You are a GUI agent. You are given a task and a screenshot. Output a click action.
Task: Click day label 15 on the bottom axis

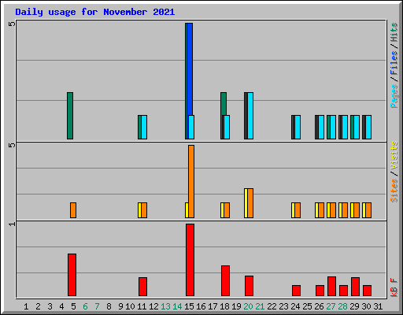(x=189, y=306)
